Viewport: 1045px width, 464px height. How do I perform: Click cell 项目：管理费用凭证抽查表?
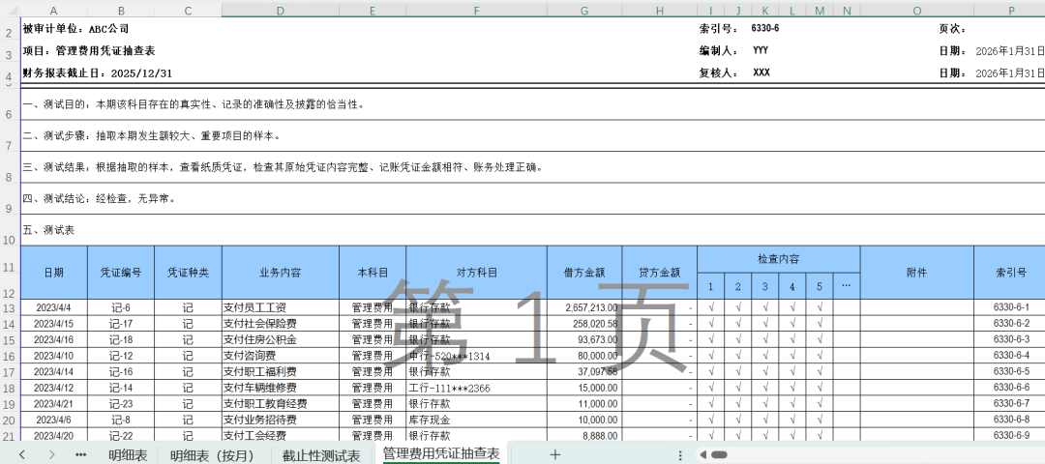coord(89,50)
